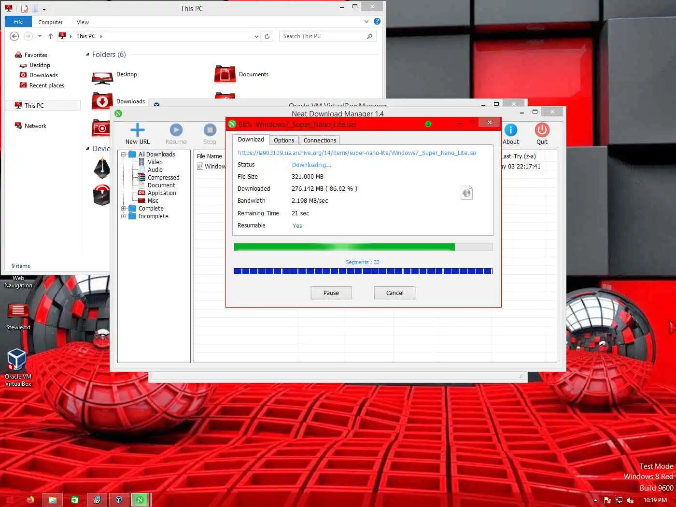The height and width of the screenshot is (507, 676).
Task: Expand the ribbon chevron in This PC
Action: [366, 21]
